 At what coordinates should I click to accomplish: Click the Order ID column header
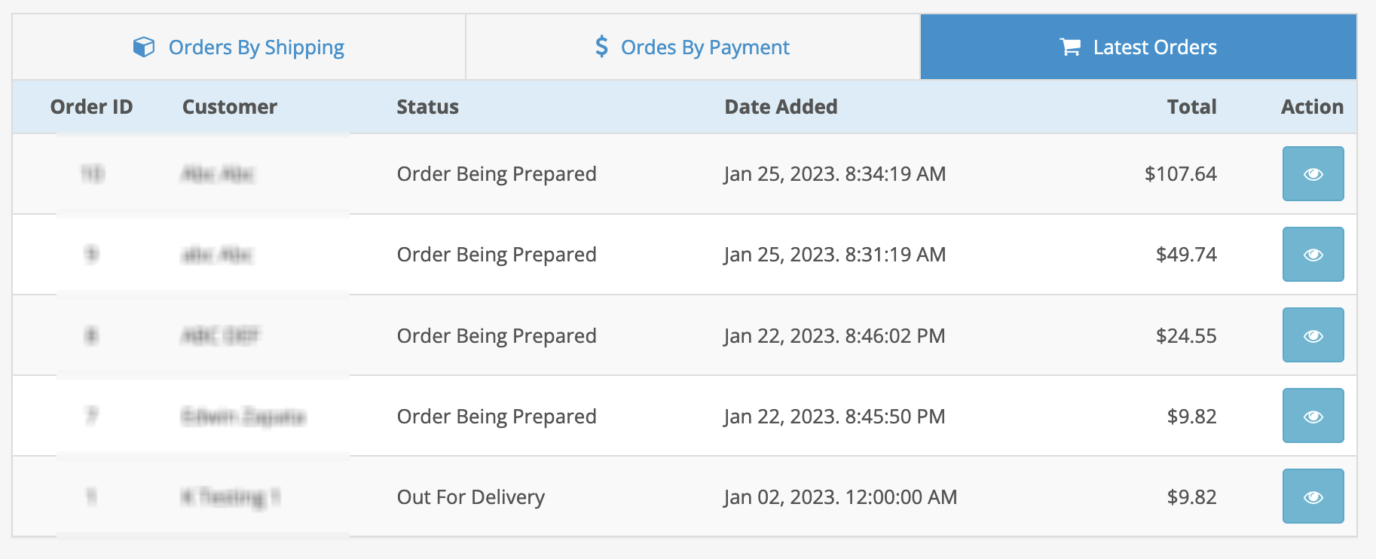tap(91, 106)
